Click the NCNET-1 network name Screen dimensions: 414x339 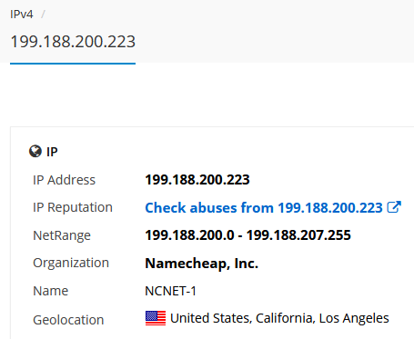(x=171, y=291)
